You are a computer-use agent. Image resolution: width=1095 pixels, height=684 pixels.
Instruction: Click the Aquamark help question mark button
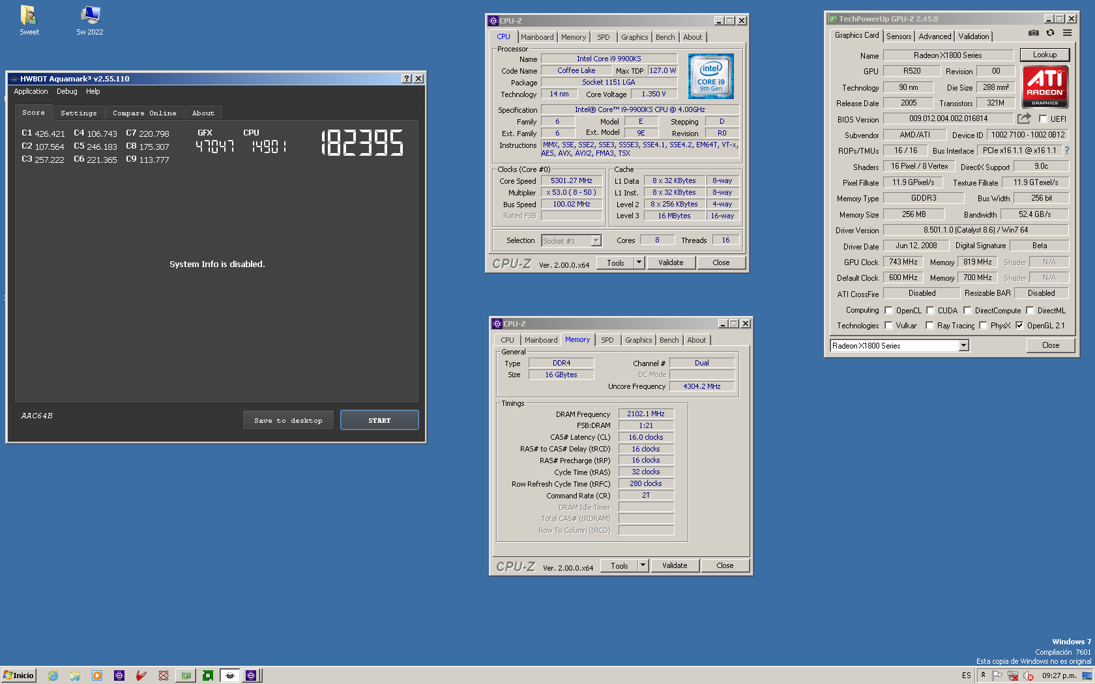coord(407,79)
